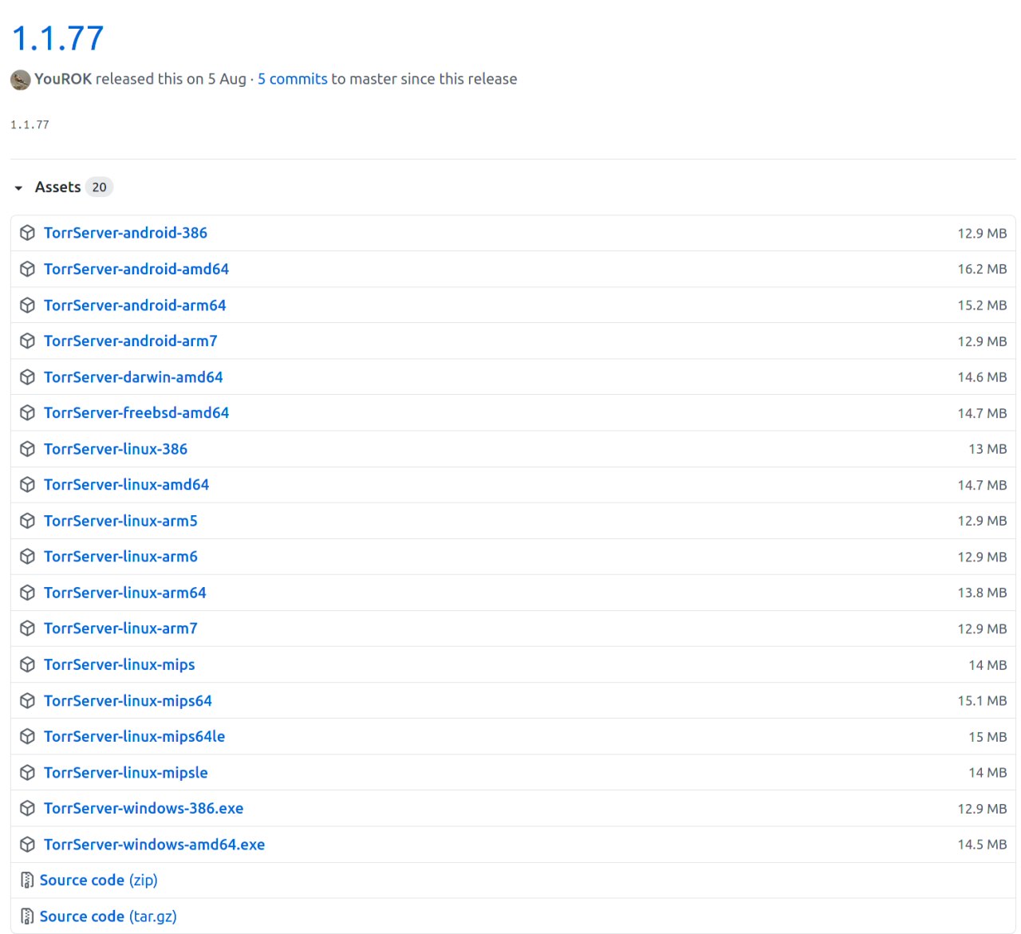Click the 14.6 MB size of darwin-amd64
The height and width of the screenshot is (934, 1021).
click(x=982, y=377)
